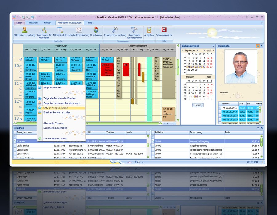The image size is (277, 215).
Task: Click the magnifier search icon in title bar
Action: 23,18
